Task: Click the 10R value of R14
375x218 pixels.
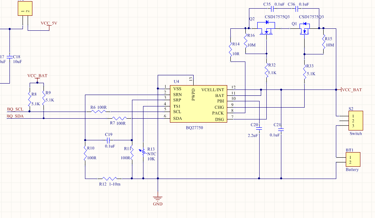Action: pos(236,54)
